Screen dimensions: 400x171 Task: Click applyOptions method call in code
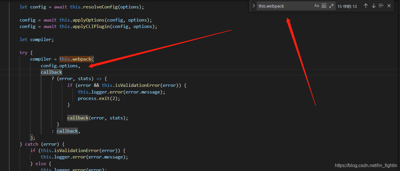(88, 20)
